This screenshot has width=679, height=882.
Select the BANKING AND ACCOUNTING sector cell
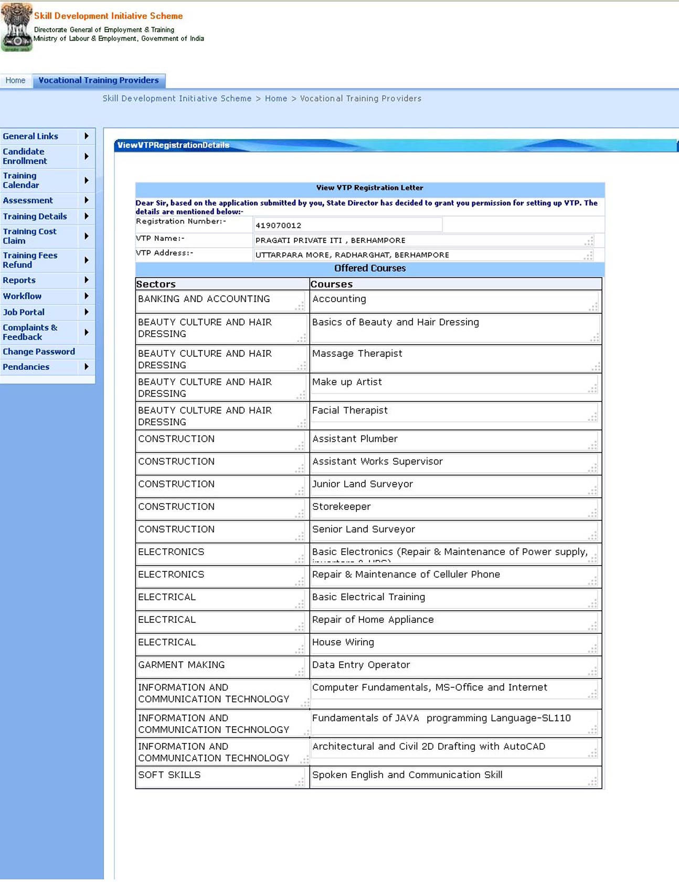click(221, 301)
